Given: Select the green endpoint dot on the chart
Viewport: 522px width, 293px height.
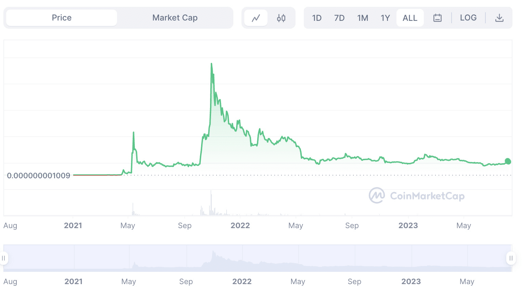Looking at the screenshot, I should [507, 161].
